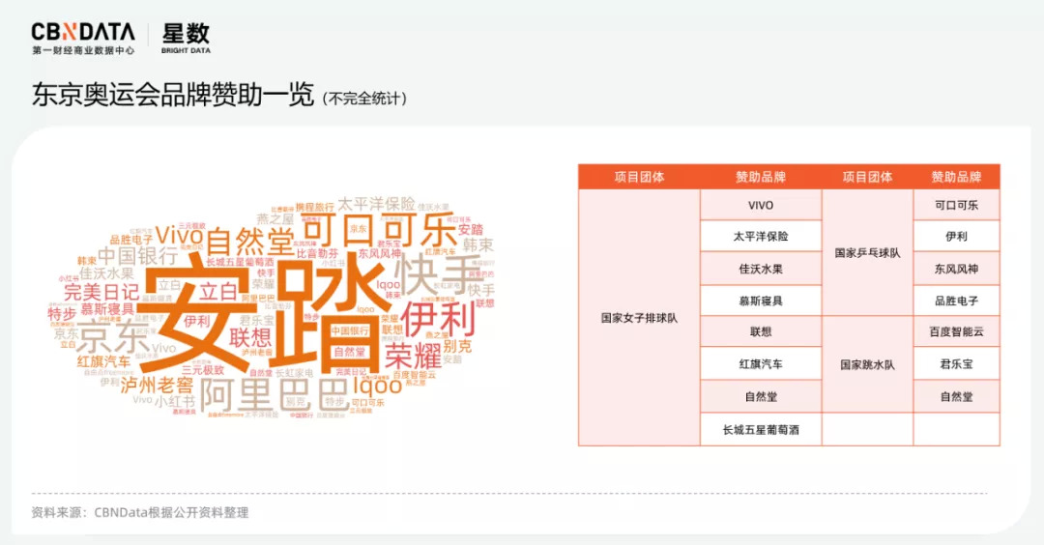Click the CBNData logo
1044x545 pixels.
click(x=83, y=39)
